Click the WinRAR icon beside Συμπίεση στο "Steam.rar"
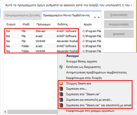 (61, 94)
